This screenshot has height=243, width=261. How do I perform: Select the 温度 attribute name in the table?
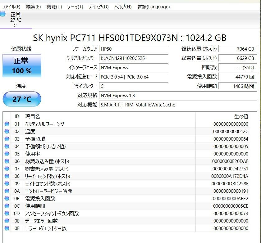pos(30,132)
